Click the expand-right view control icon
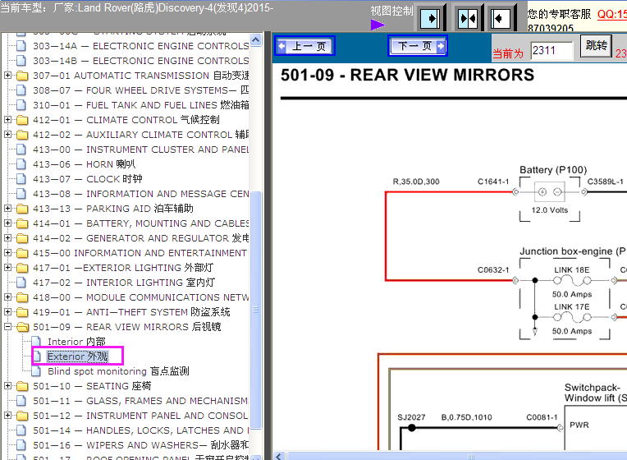The height and width of the screenshot is (460, 627). [430, 18]
